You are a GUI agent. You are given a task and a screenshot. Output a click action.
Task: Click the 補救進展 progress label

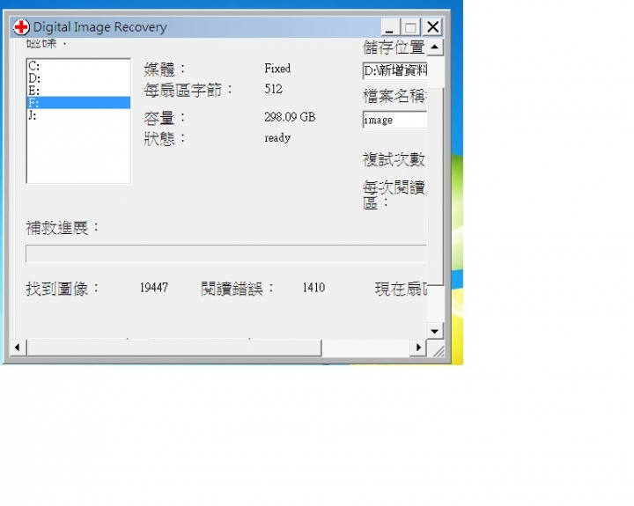[x=63, y=228]
